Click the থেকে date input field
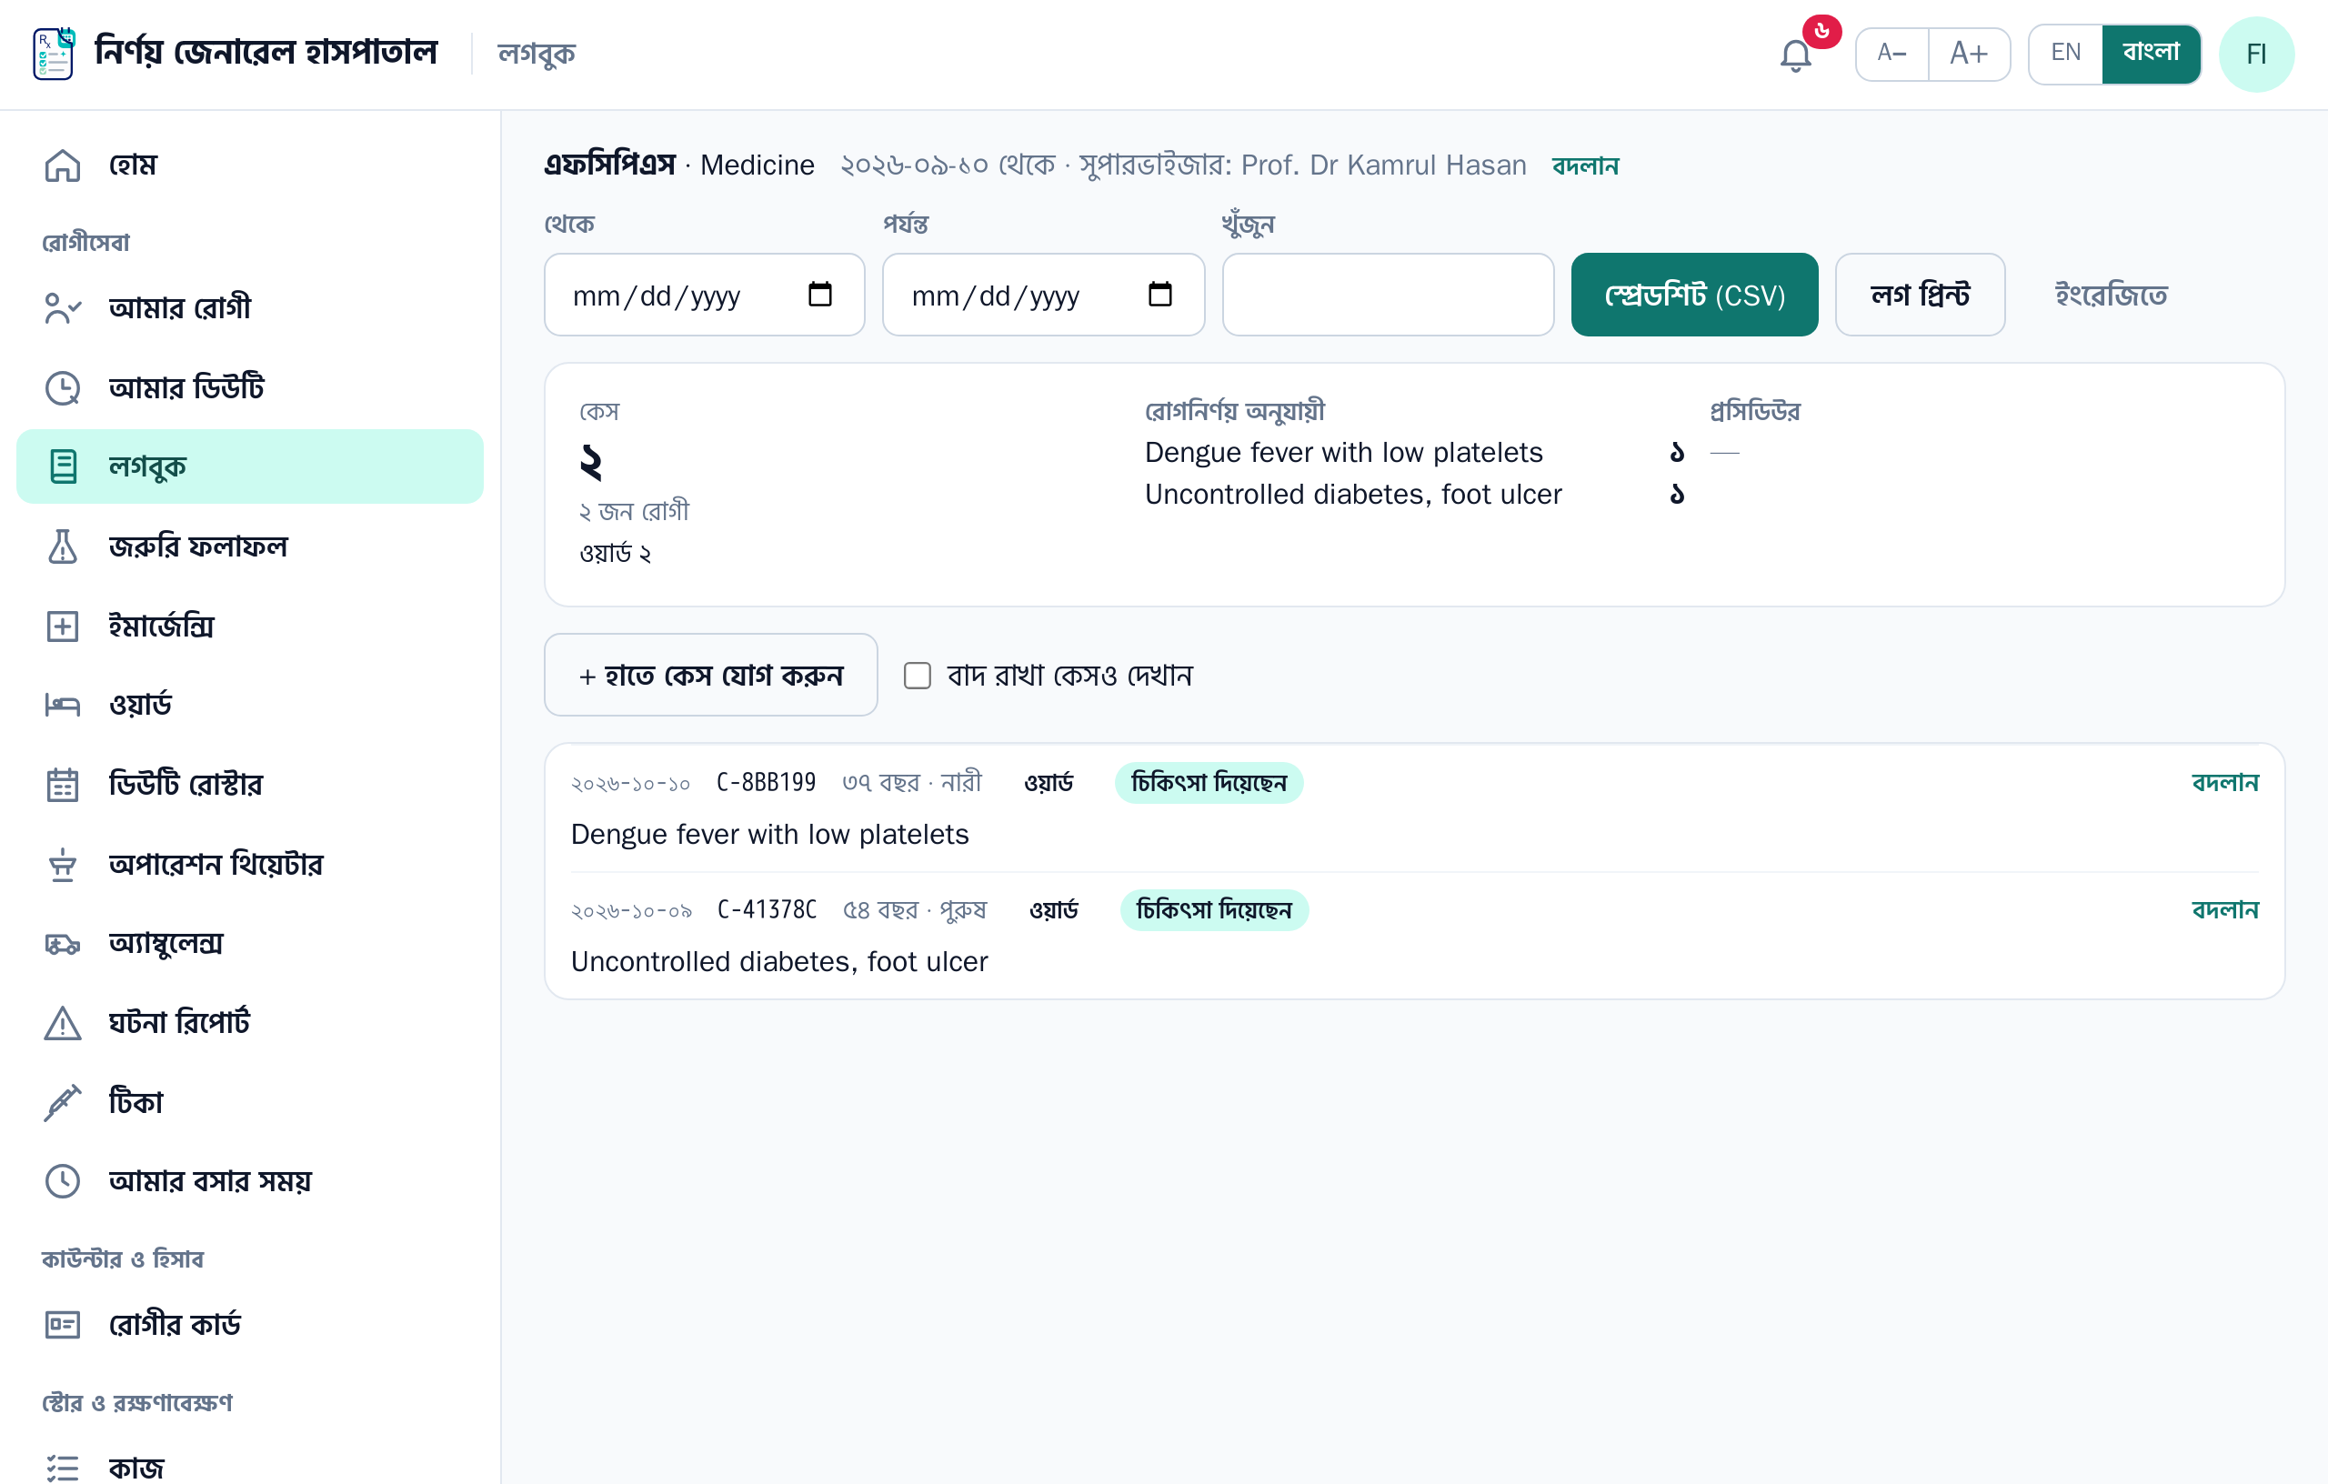This screenshot has height=1484, width=2328. point(704,295)
